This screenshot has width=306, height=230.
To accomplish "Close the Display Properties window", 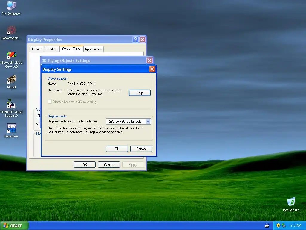I will 143,40.
